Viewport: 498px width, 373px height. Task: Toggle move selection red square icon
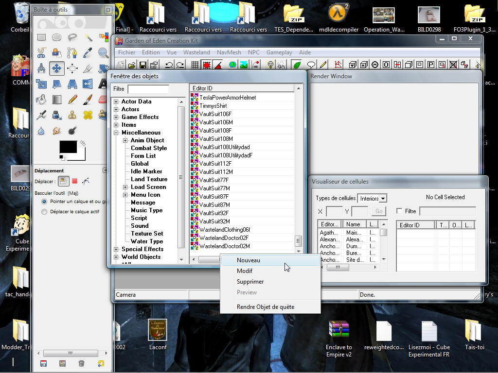point(74,181)
